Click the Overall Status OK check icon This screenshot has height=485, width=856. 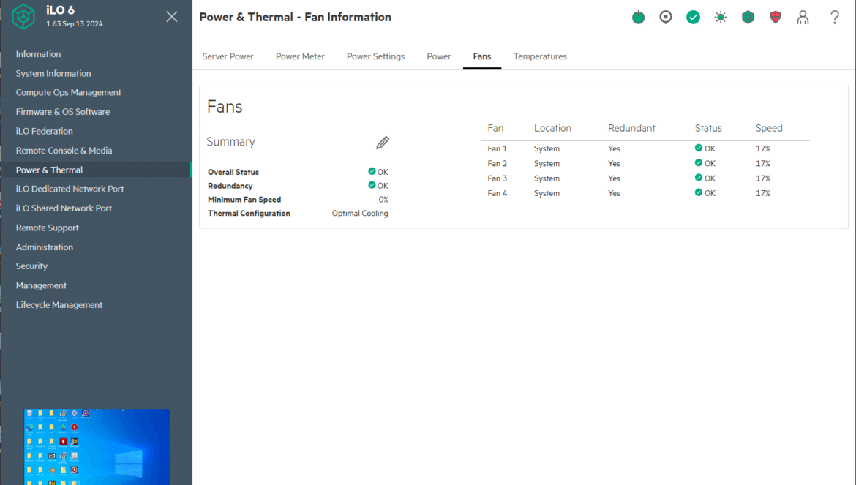pyautogui.click(x=372, y=171)
